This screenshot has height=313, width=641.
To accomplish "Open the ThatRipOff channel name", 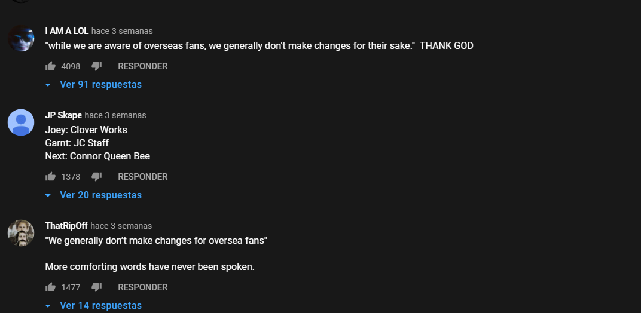I will coord(66,226).
